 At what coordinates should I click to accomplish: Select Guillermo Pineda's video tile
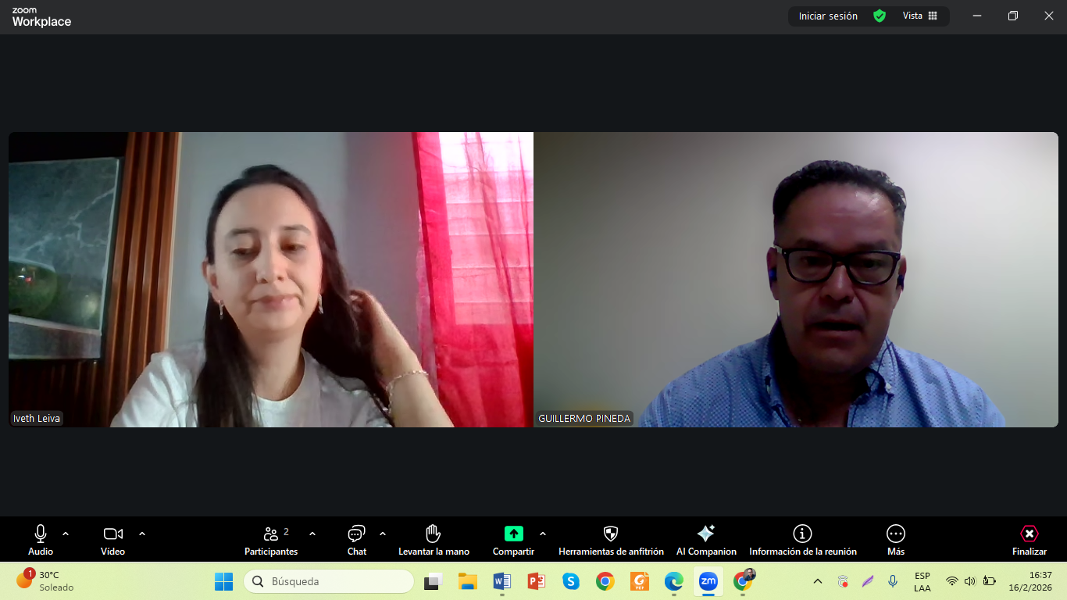pyautogui.click(x=795, y=279)
